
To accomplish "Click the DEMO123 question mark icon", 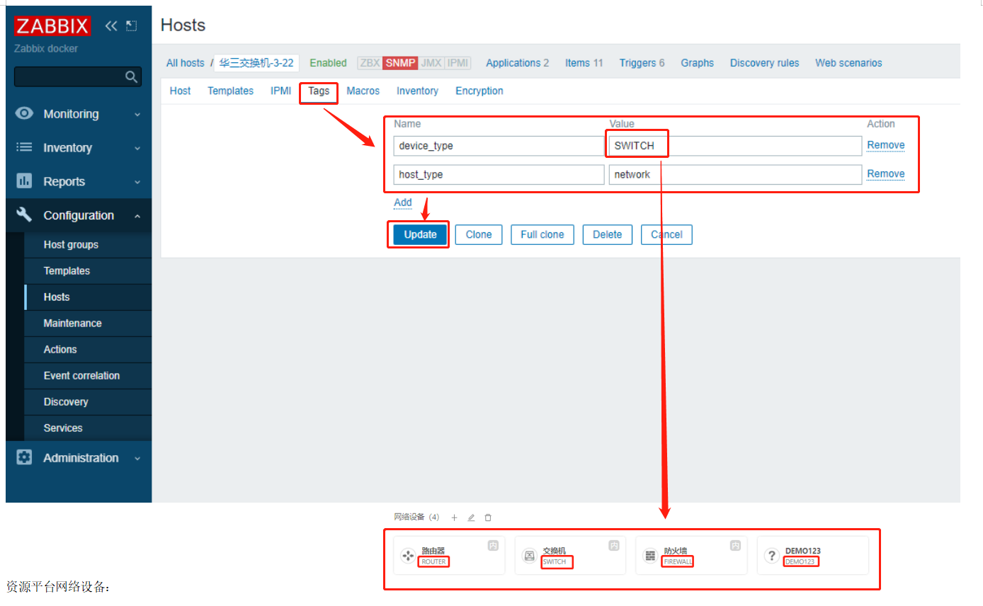I will (x=771, y=556).
